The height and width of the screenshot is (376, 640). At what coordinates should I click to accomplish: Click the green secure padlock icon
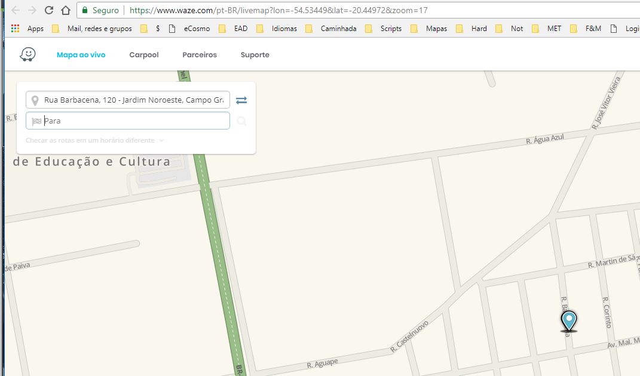point(85,10)
